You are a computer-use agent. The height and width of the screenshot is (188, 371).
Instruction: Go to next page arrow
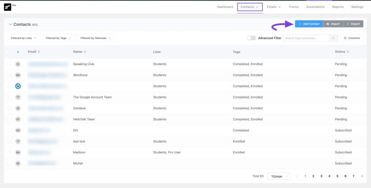click(x=362, y=176)
